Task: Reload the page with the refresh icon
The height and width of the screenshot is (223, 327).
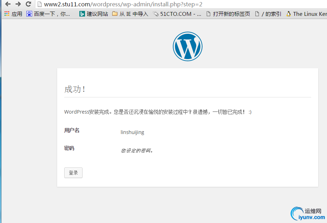Action: [28, 4]
